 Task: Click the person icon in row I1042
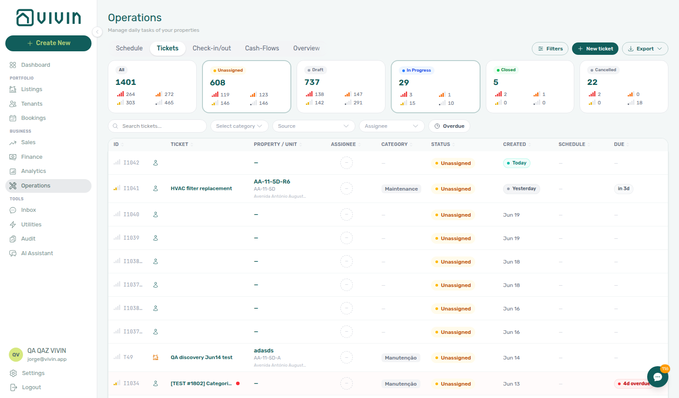pyautogui.click(x=156, y=163)
